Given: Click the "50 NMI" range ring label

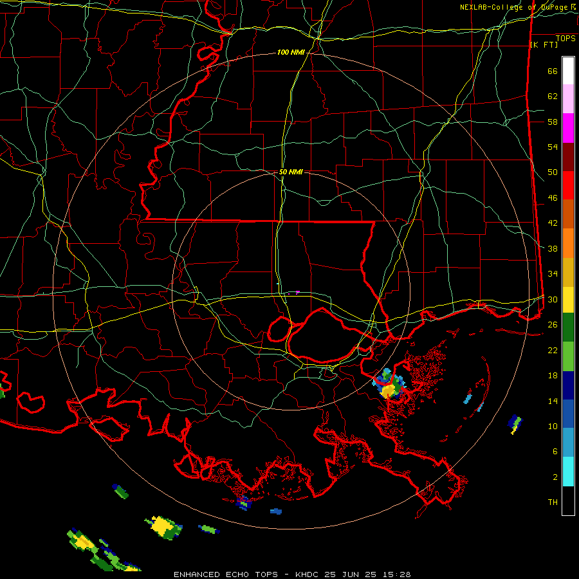Looking at the screenshot, I should point(291,172).
